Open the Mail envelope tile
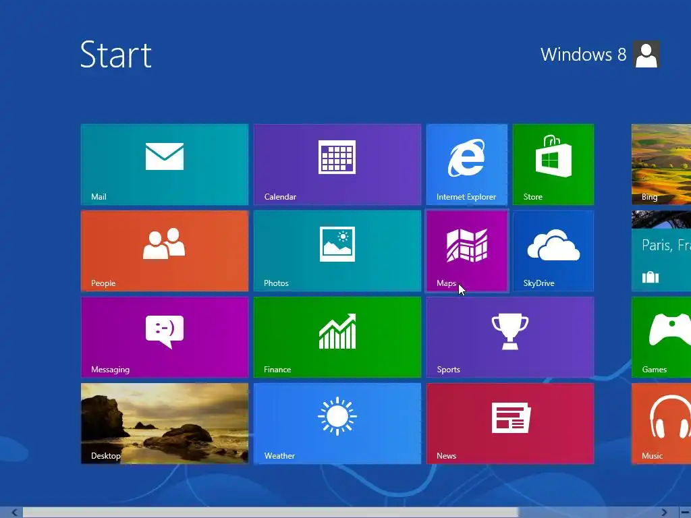The image size is (691, 518). click(x=165, y=165)
